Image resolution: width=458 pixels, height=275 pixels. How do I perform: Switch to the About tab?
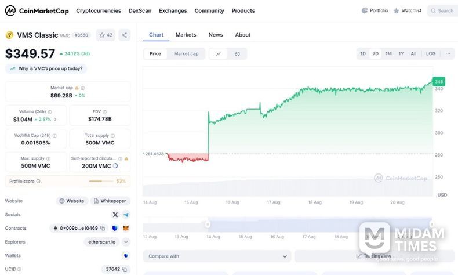tap(243, 35)
